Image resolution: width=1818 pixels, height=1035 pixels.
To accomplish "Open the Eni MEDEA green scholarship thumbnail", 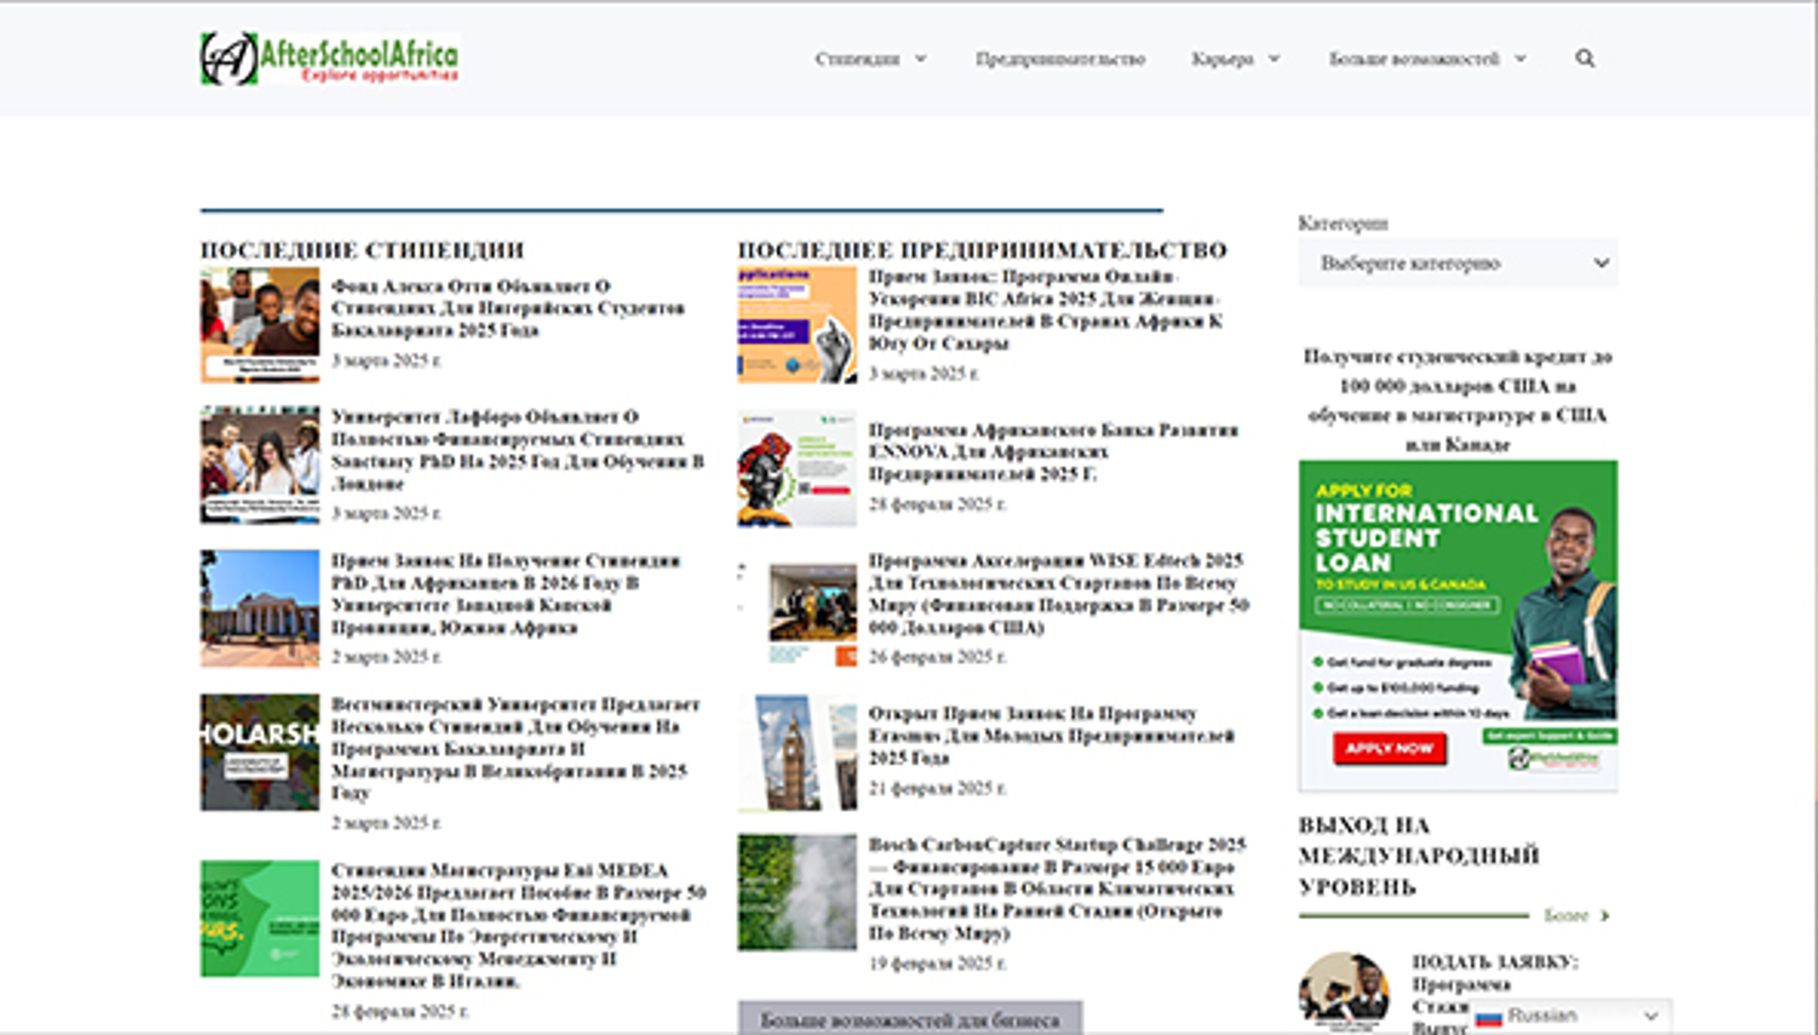I will pyautogui.click(x=259, y=918).
